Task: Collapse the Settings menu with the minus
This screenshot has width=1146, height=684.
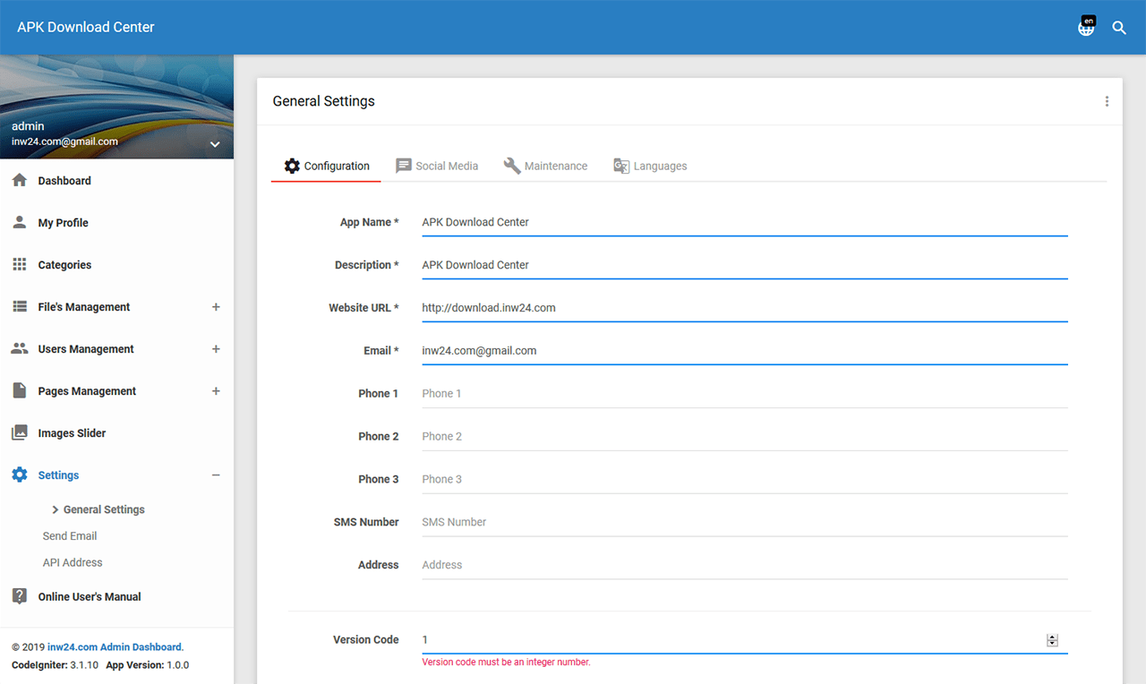Action: tap(216, 475)
